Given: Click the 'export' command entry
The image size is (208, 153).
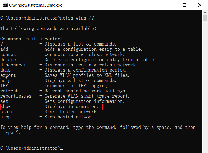Looking at the screenshot, I should pyautogui.click(x=8, y=75).
